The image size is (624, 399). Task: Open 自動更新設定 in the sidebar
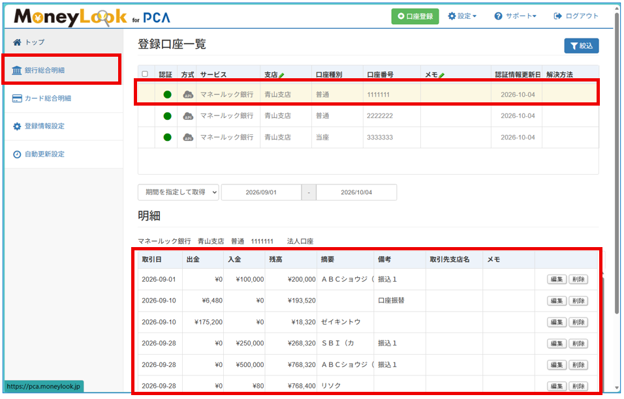pyautogui.click(x=63, y=155)
